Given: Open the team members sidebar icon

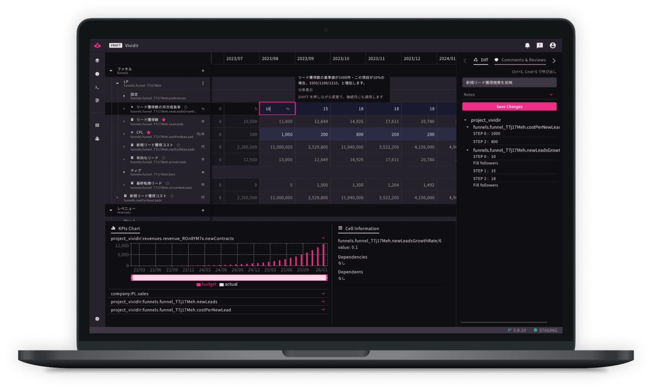Looking at the screenshot, I should coord(97,139).
